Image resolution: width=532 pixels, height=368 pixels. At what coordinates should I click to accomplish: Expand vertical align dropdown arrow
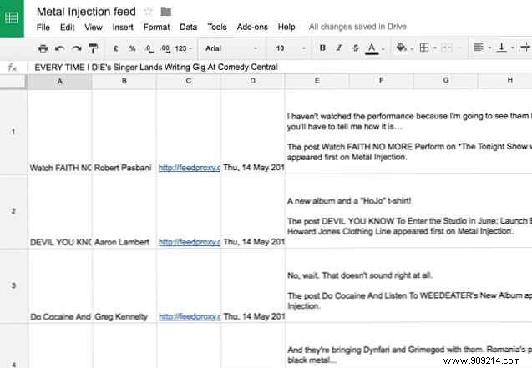[x=513, y=48]
